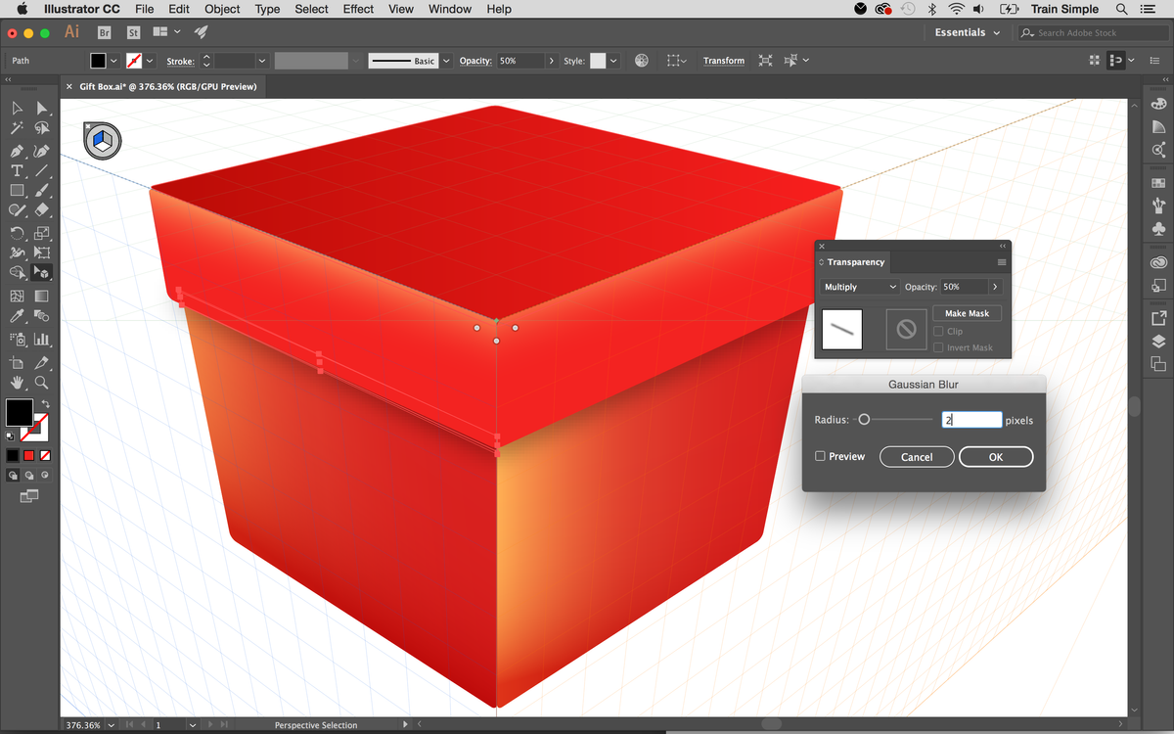The image size is (1174, 734).
Task: Select the Eyedropper tool
Action: 18,316
